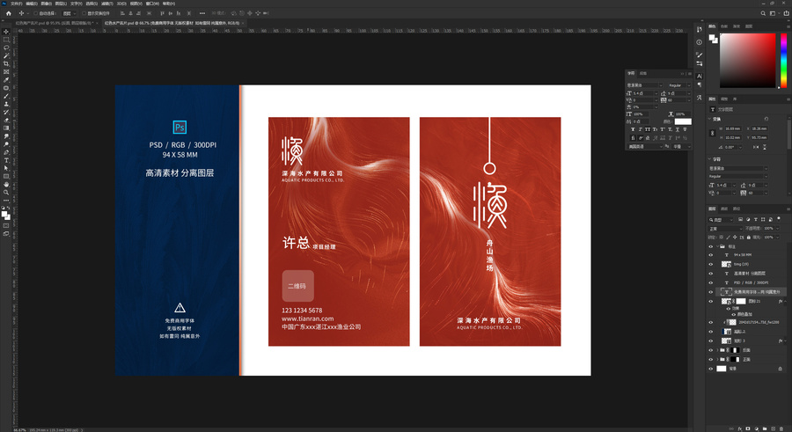Open the 图像(I) menu
Viewport: 792px width, 432px height.
coord(47,4)
